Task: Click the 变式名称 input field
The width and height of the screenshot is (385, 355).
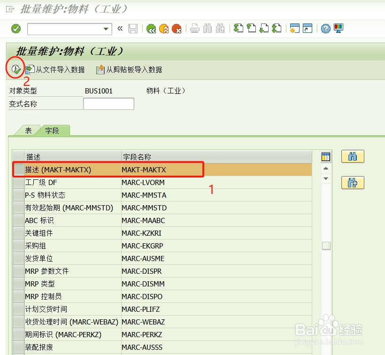Action: 108,103
